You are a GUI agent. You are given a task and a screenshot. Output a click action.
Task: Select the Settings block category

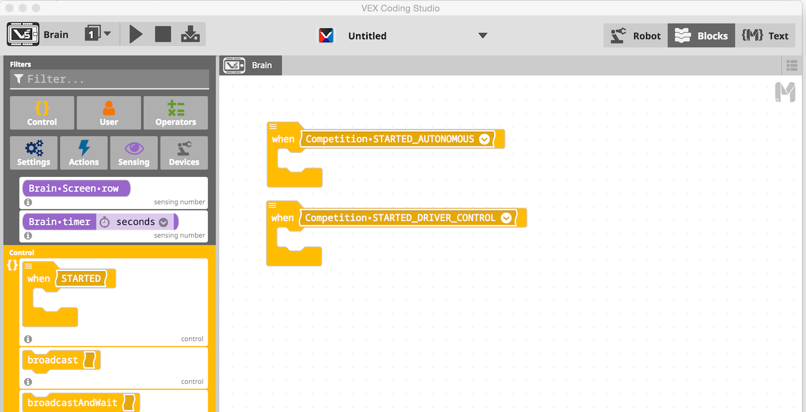pyautogui.click(x=33, y=153)
